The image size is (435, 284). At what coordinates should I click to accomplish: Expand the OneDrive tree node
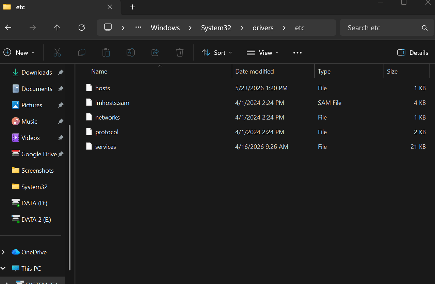[x=3, y=252]
